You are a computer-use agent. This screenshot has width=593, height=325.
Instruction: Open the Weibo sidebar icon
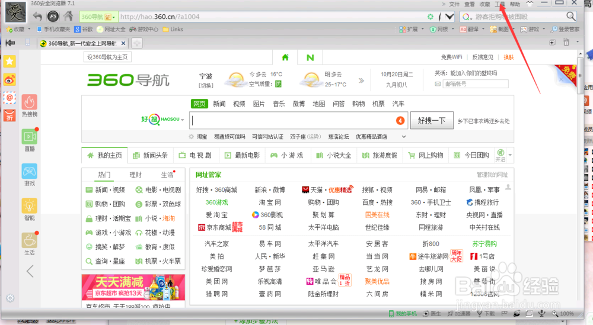pos(9,80)
